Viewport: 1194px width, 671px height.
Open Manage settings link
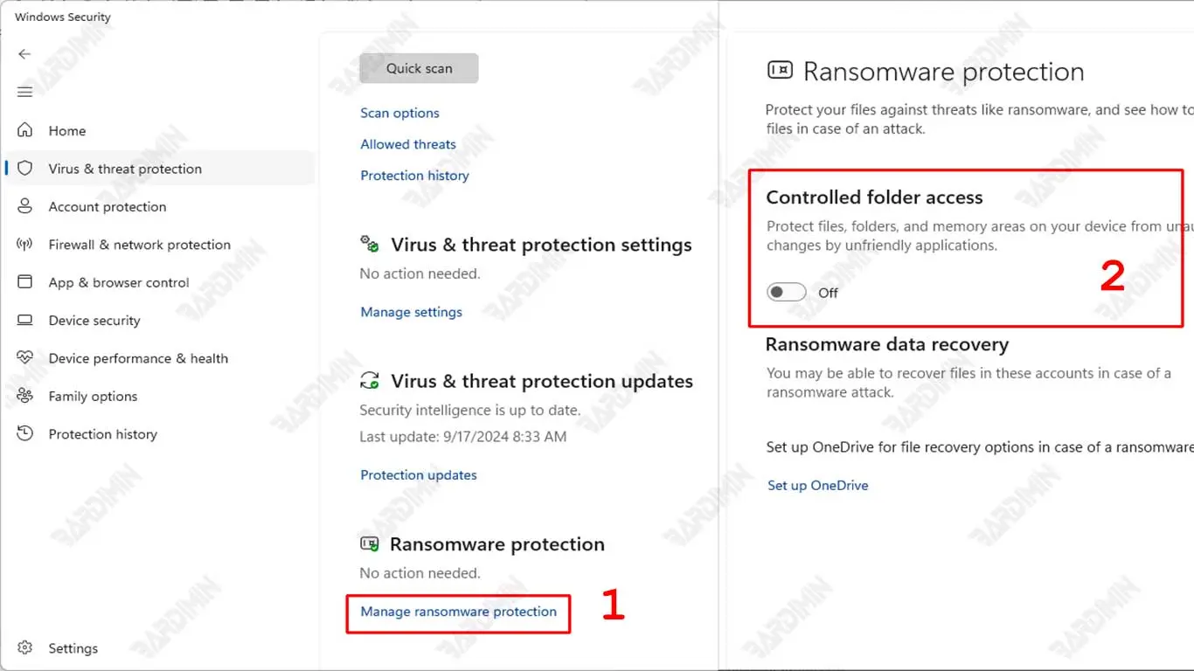pos(411,312)
